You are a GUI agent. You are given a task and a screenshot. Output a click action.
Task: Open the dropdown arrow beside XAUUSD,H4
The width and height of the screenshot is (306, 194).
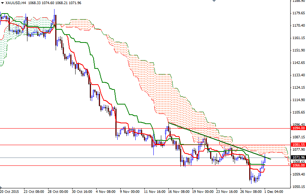click(2, 3)
